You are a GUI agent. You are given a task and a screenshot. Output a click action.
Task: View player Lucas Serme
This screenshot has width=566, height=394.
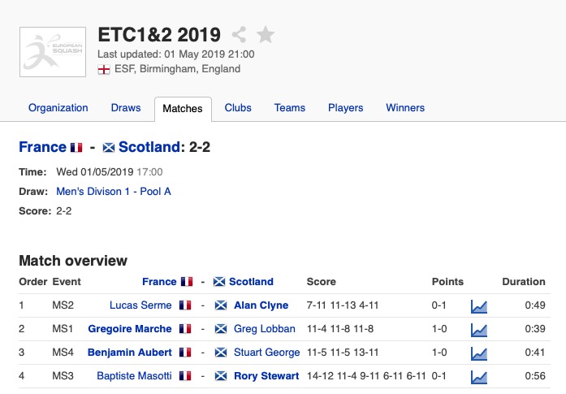pyautogui.click(x=140, y=305)
